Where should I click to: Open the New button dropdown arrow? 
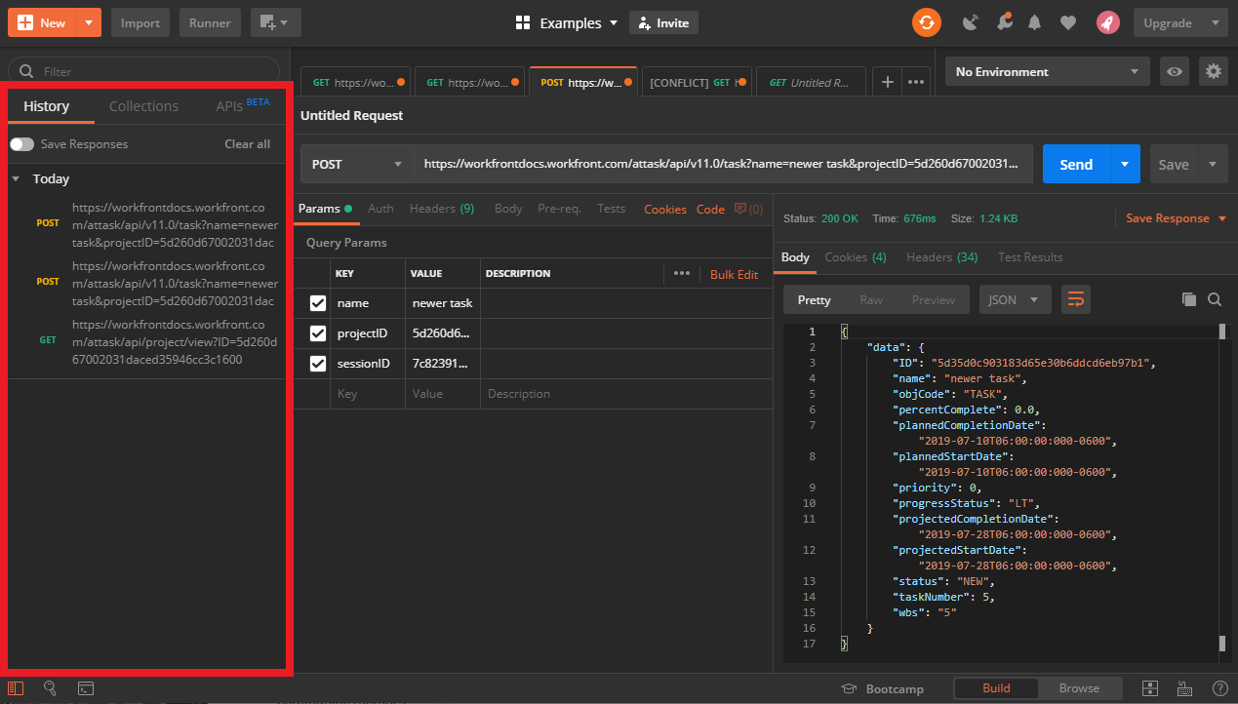89,22
